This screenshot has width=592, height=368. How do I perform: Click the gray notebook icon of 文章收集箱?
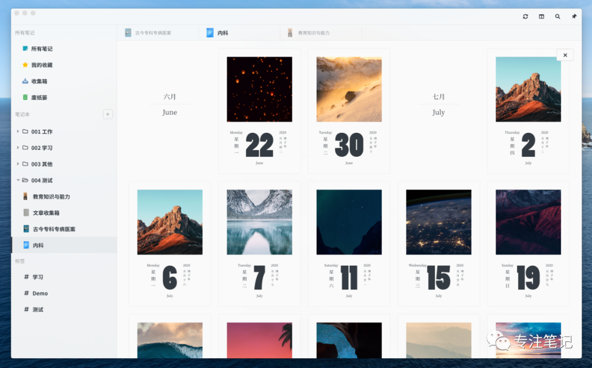(x=26, y=213)
